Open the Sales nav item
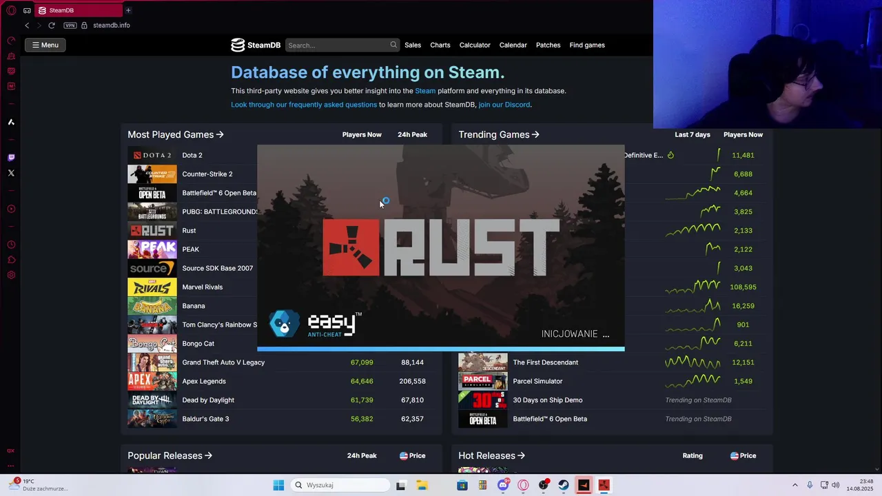 click(413, 45)
